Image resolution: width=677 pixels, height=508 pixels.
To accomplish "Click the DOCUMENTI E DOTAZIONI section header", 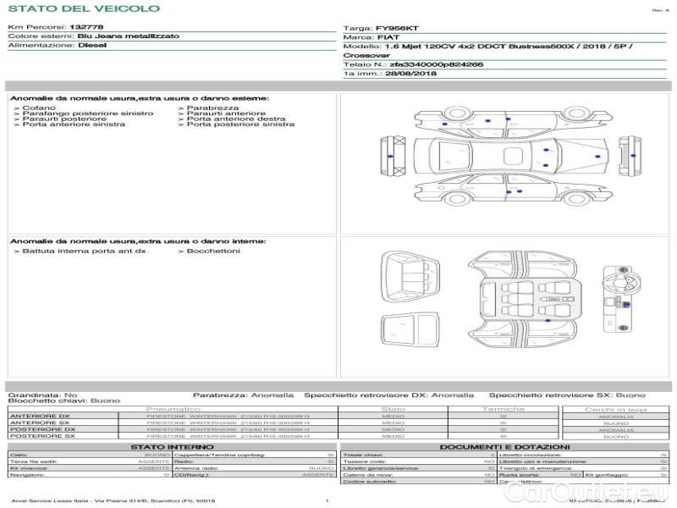I will pyautogui.click(x=504, y=447).
